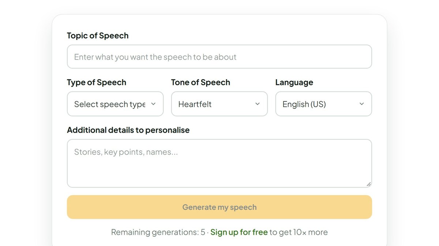
Task: Click the 'Topic of Speech' label
Action: pos(98,36)
